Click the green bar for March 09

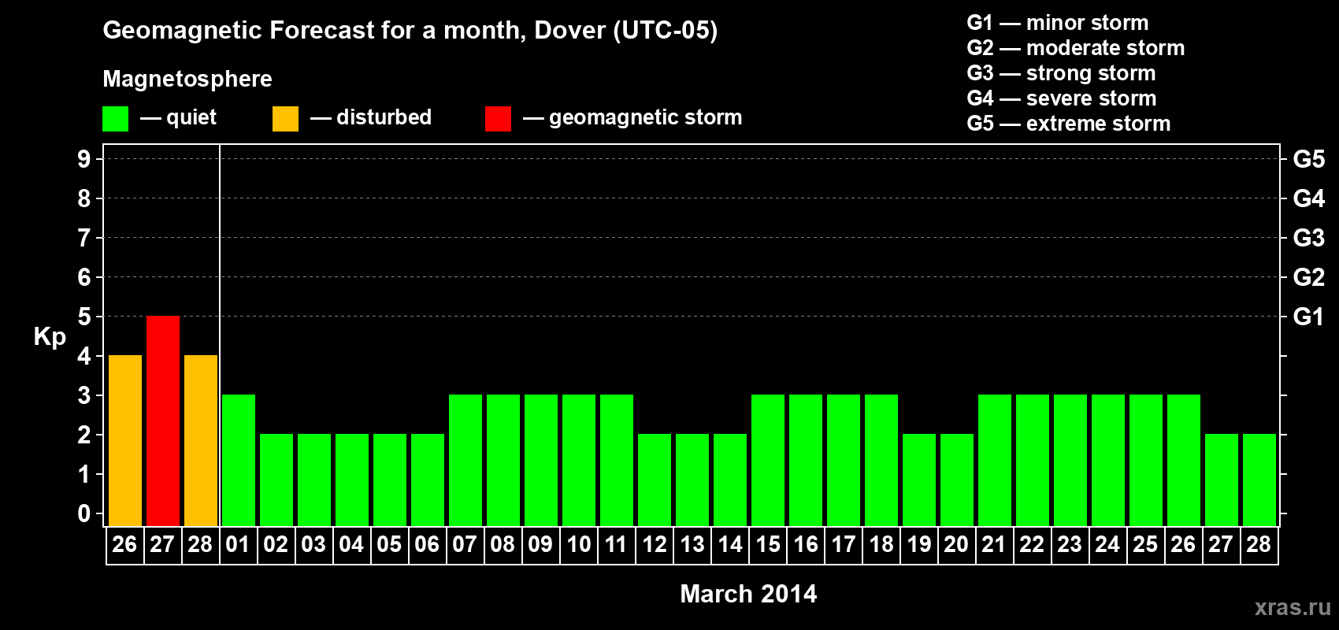click(541, 461)
